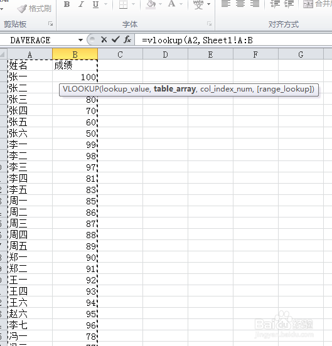332x346 pixels.
Task: Align text right
Action: point(255,4)
